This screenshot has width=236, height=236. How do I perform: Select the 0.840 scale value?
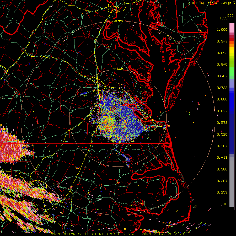222,65
